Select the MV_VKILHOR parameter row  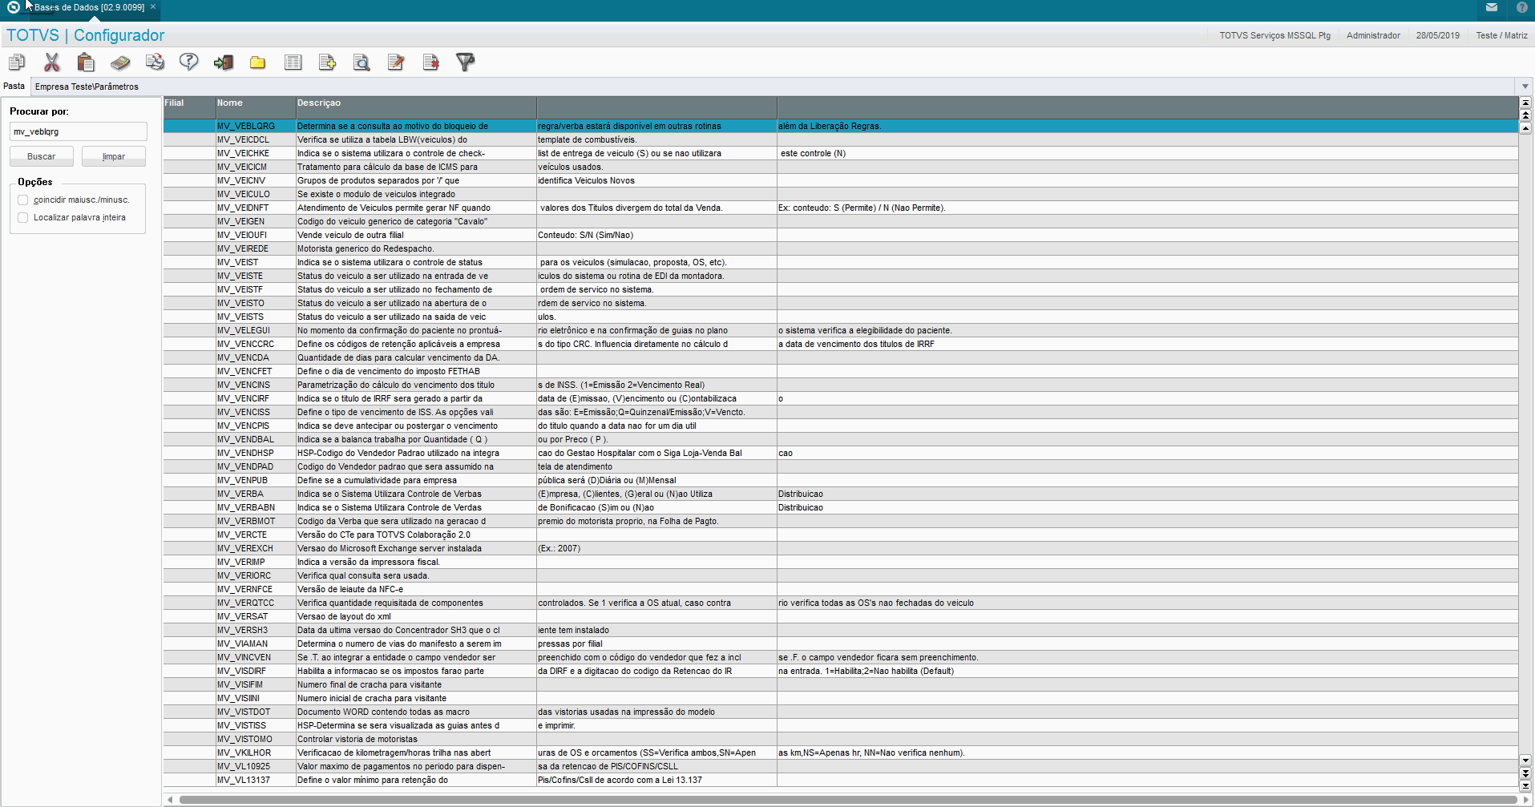point(840,753)
